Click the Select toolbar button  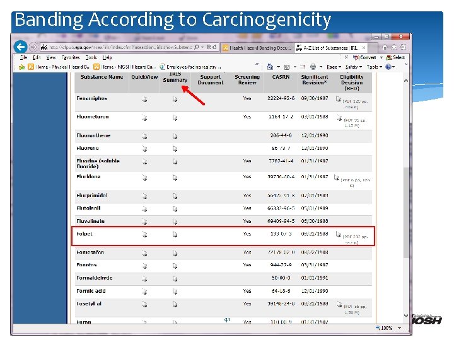click(395, 57)
